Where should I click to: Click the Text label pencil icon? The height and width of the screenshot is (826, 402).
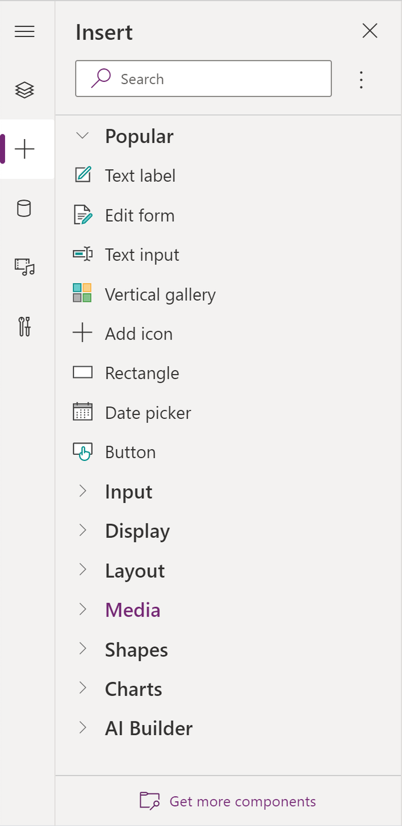[x=83, y=175]
